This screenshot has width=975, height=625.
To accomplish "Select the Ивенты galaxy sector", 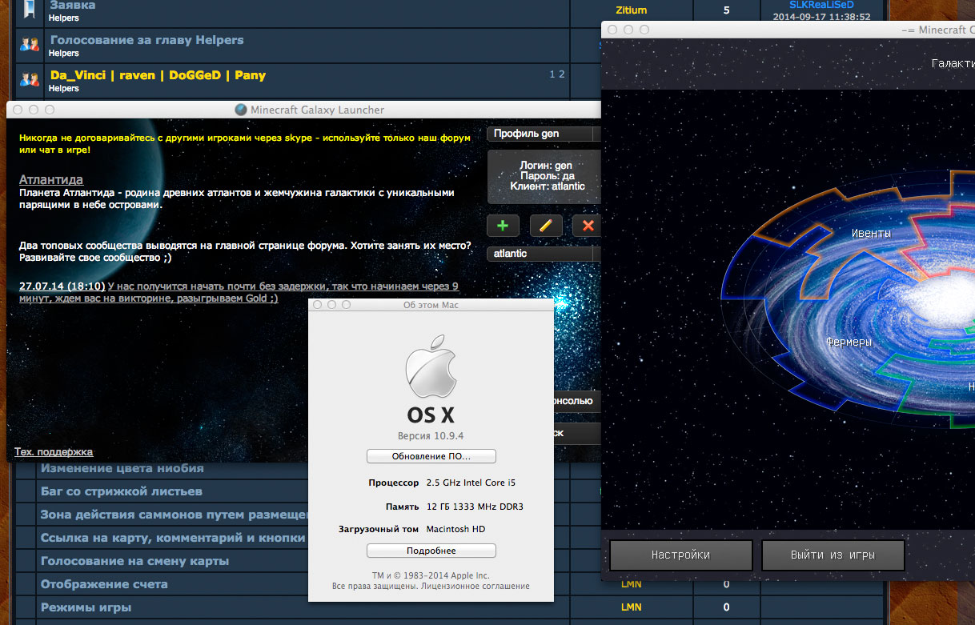I will (871, 234).
